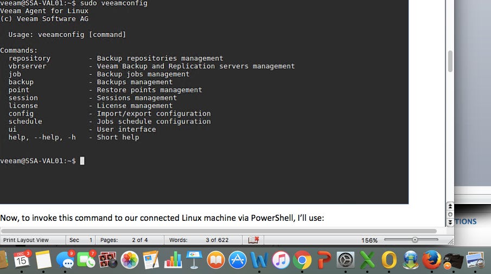Click 'Restore points management' text
The width and height of the screenshot is (491, 274).
(x=149, y=90)
